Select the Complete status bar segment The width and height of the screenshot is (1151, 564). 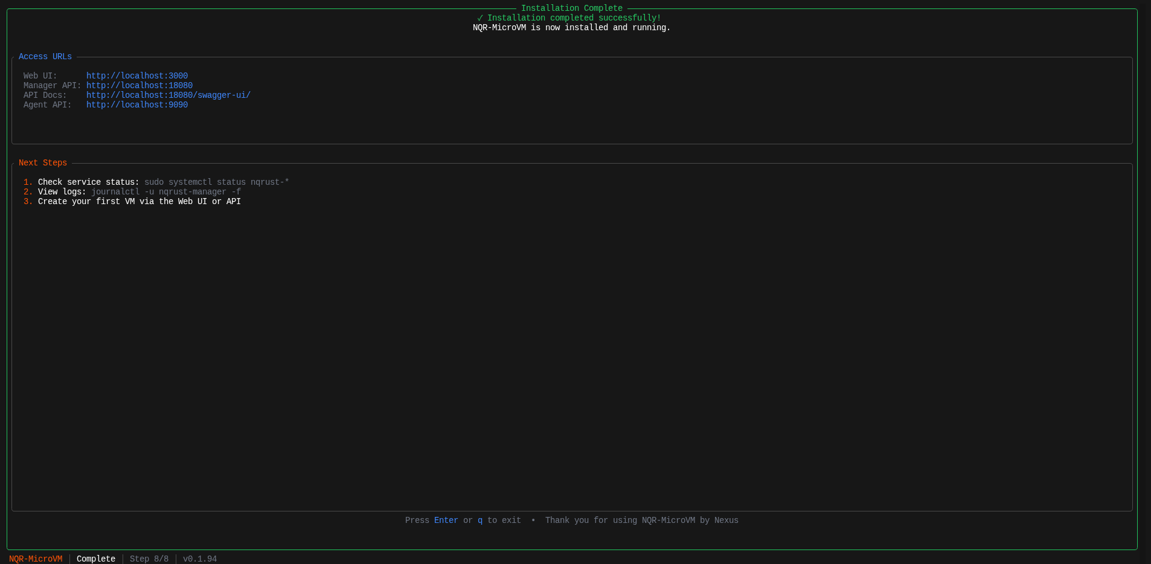[96, 559]
